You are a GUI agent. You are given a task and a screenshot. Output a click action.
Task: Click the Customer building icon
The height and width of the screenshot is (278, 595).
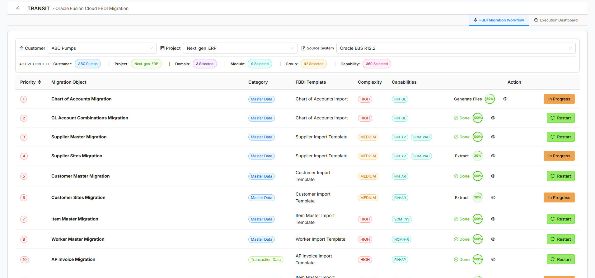[21, 48]
